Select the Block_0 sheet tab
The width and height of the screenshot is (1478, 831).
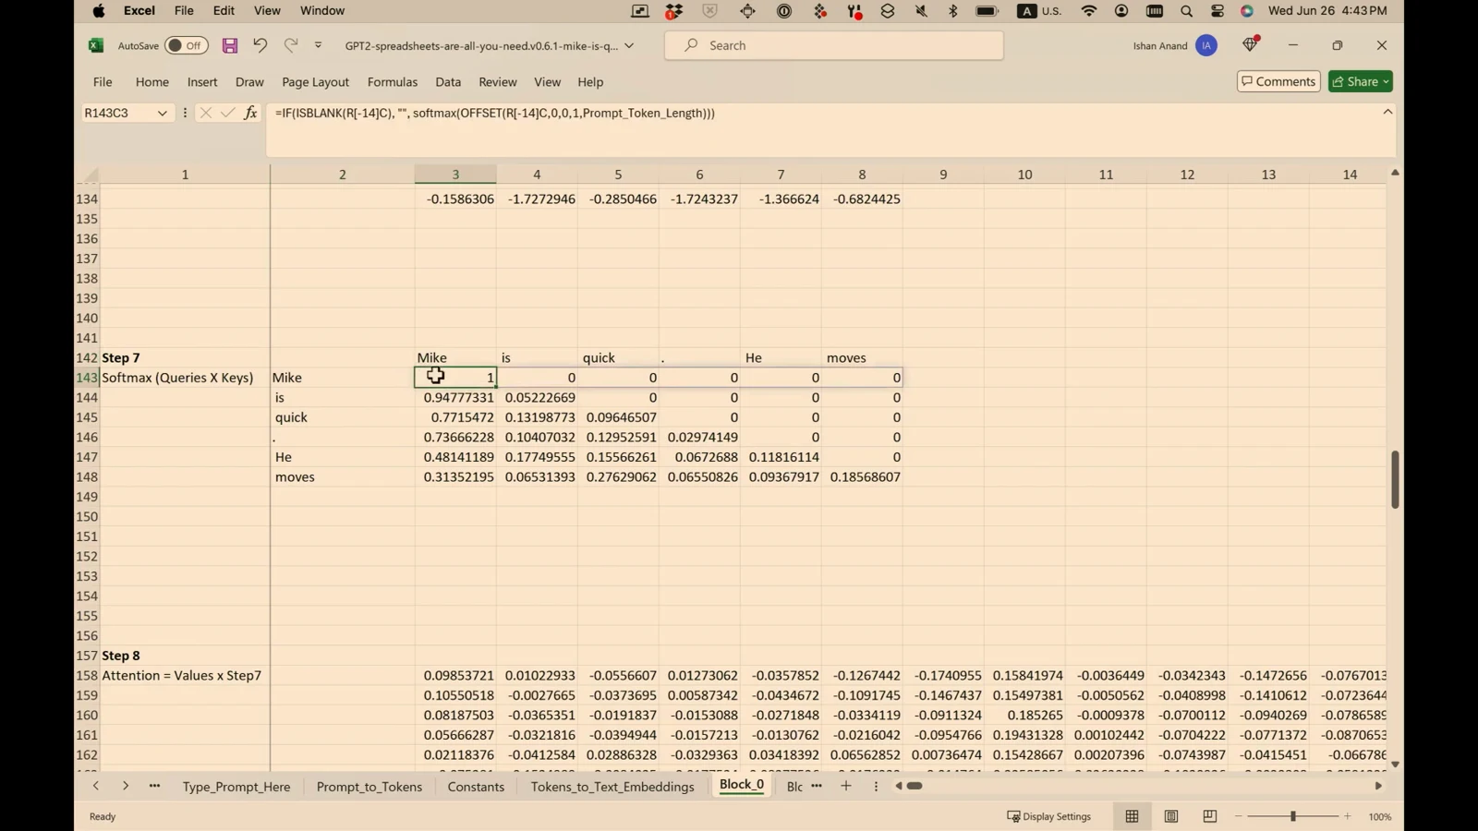742,786
